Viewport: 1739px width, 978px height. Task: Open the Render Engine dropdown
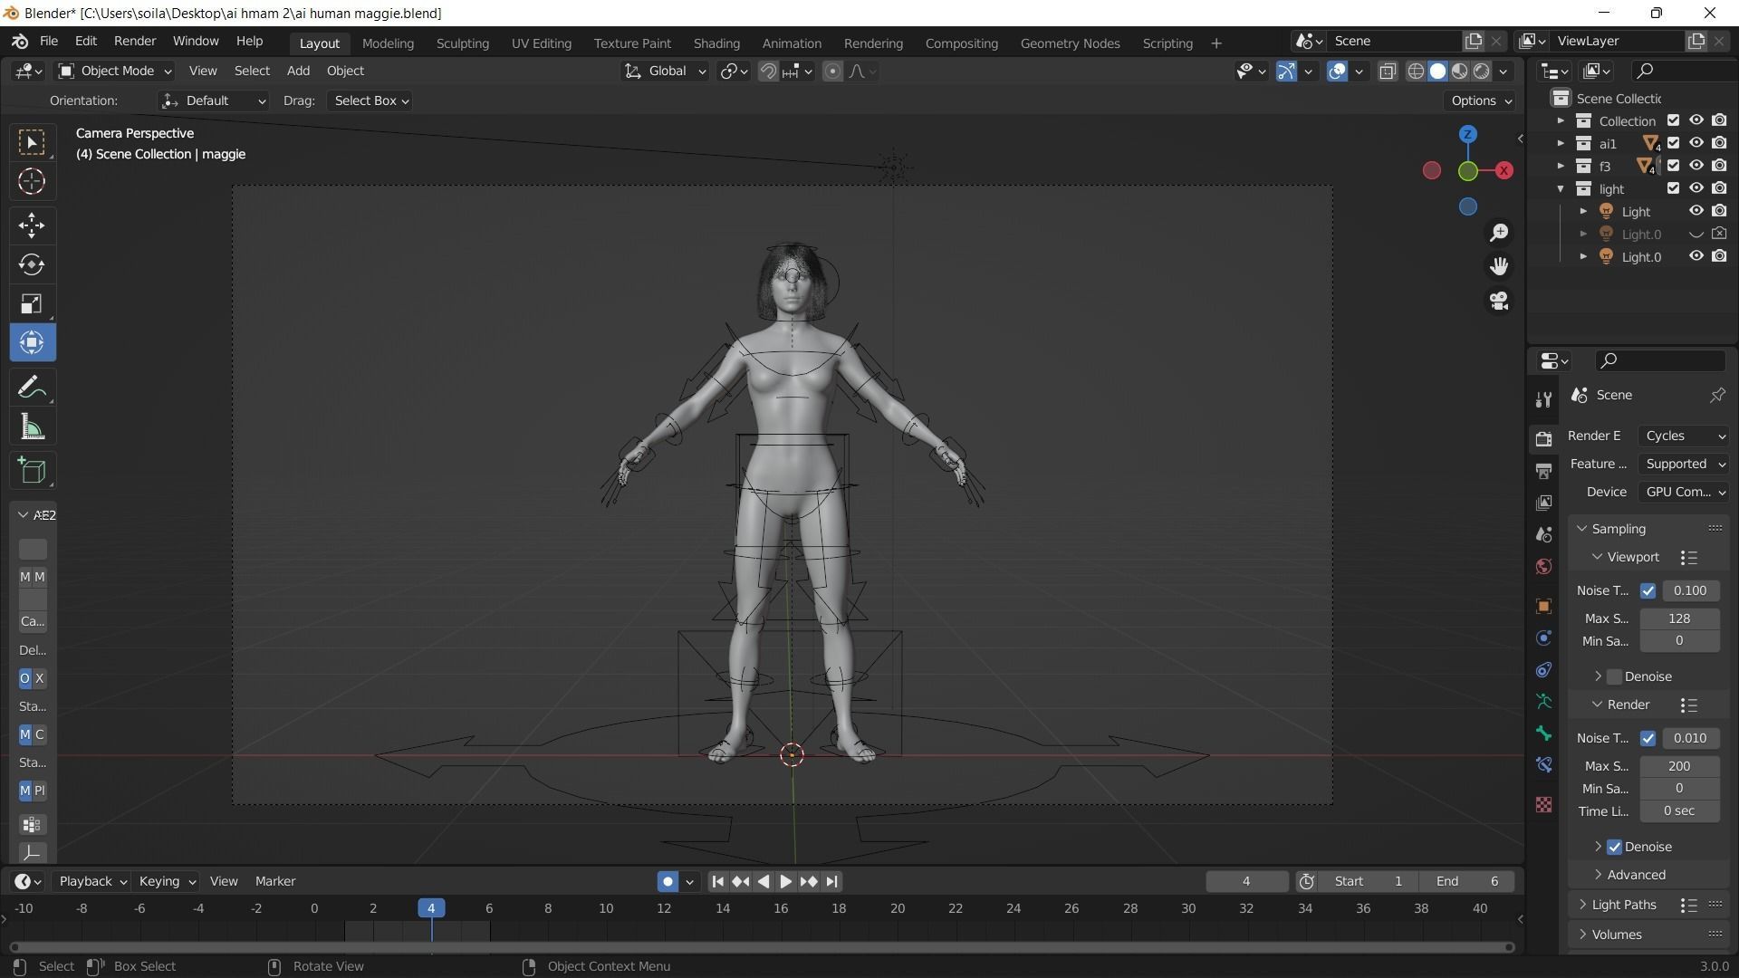point(1682,435)
